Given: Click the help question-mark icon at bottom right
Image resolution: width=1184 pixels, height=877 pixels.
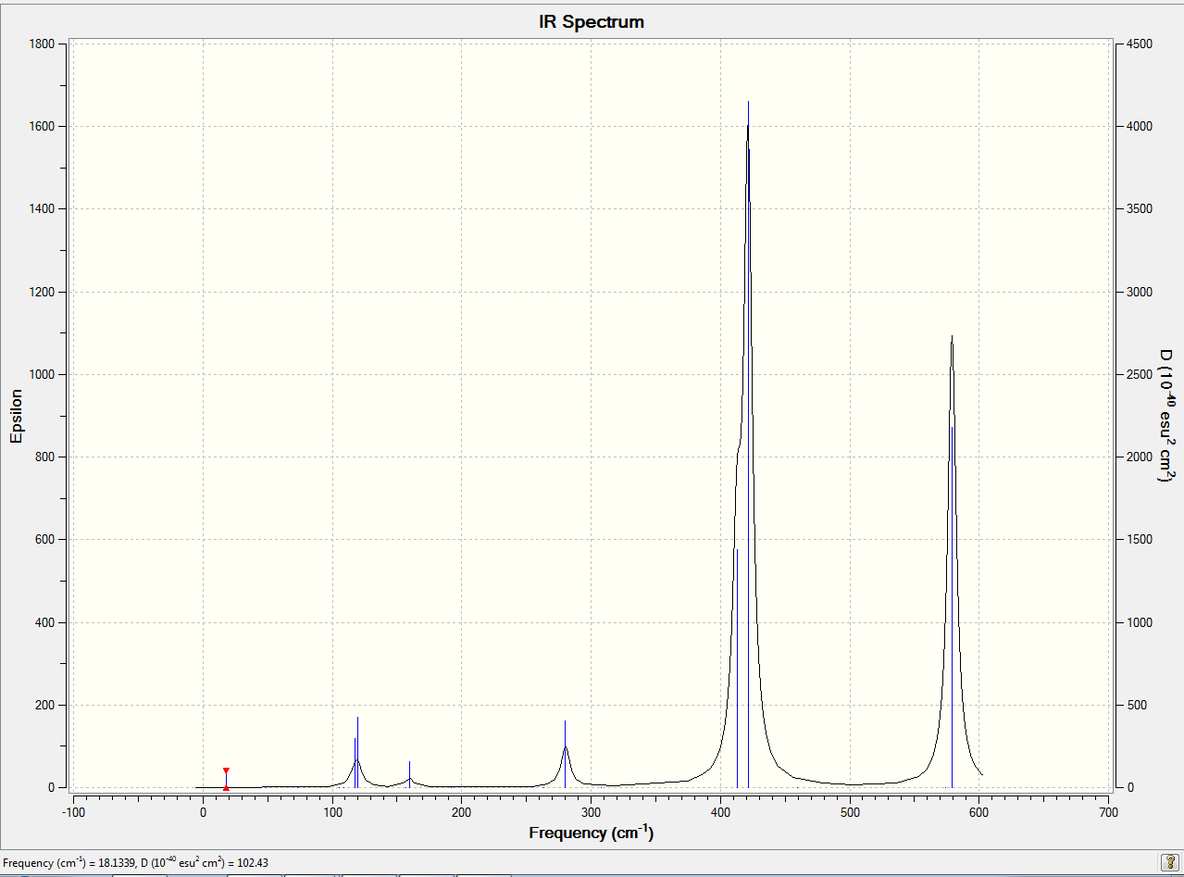Looking at the screenshot, I should tap(1168, 861).
